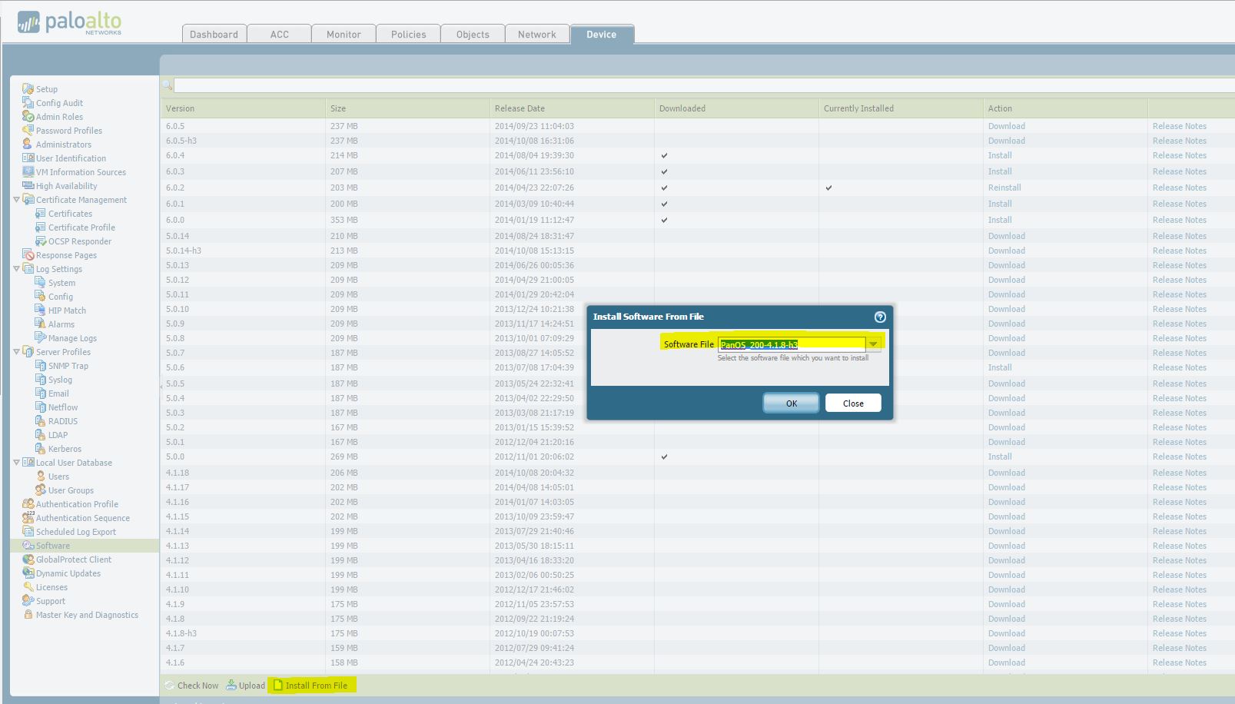Click the Upload icon in bottom bar
1235x704 pixels.
231,686
